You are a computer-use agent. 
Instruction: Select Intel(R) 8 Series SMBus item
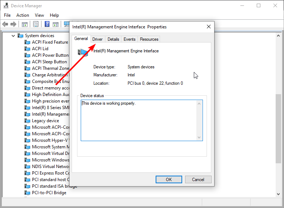51,108
